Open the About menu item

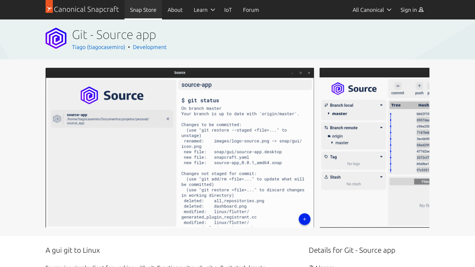click(175, 10)
